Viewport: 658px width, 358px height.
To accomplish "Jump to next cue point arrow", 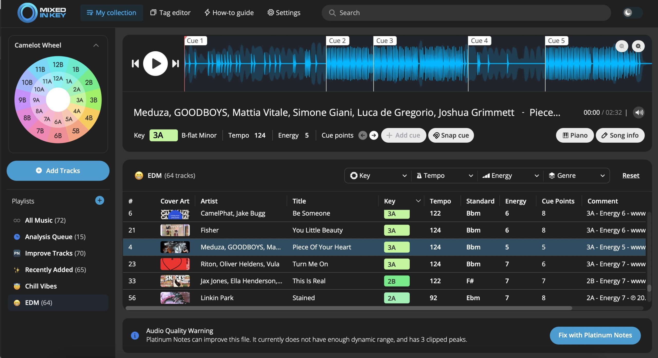I will pyautogui.click(x=374, y=135).
